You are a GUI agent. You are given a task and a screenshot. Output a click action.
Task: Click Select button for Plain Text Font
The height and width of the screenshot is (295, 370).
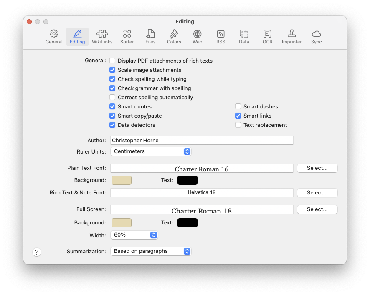[x=317, y=168]
